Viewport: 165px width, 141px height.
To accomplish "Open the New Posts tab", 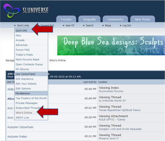I will click(x=143, y=19).
